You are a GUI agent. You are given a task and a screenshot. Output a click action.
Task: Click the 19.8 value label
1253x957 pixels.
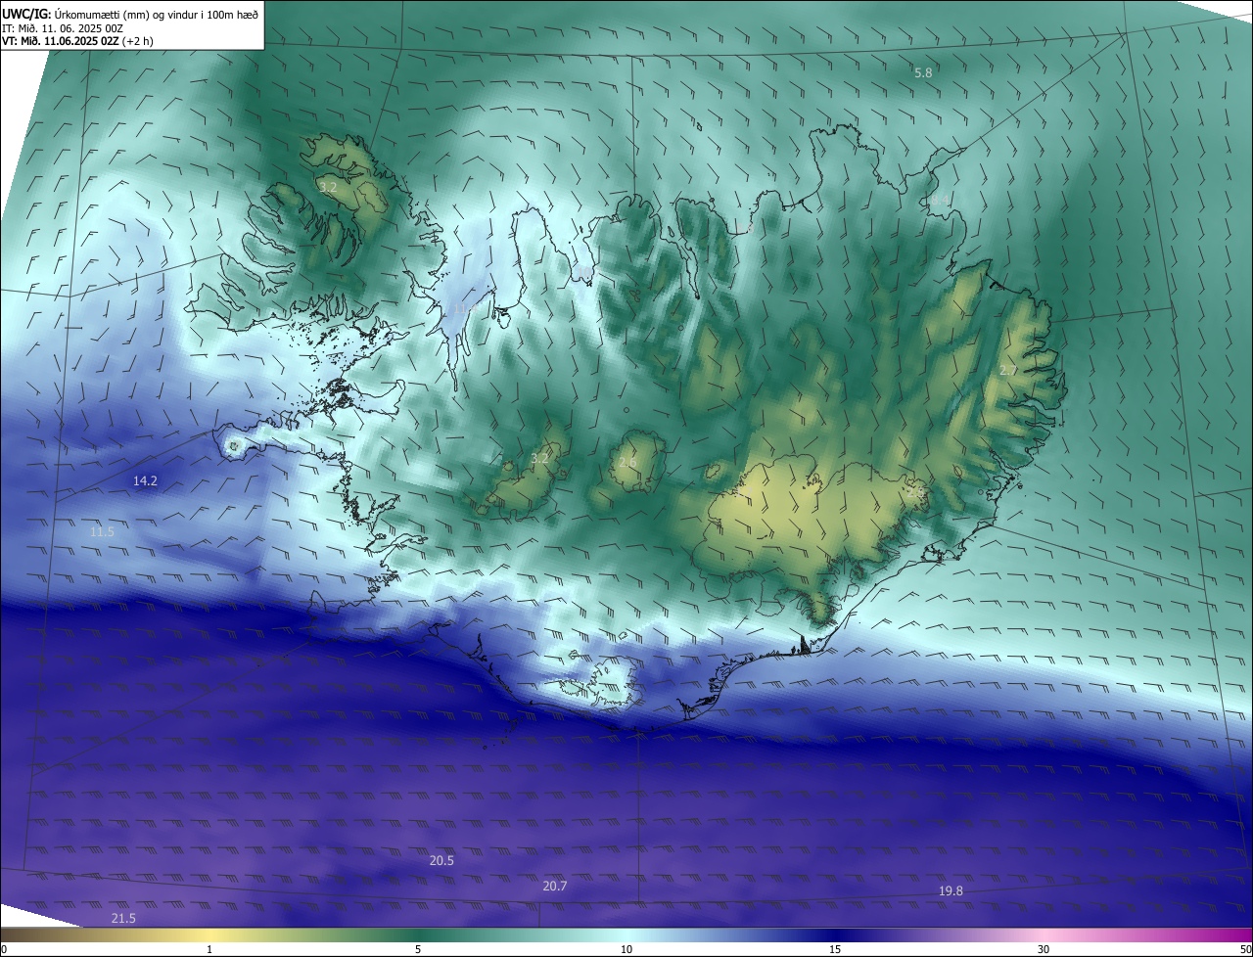tap(951, 890)
